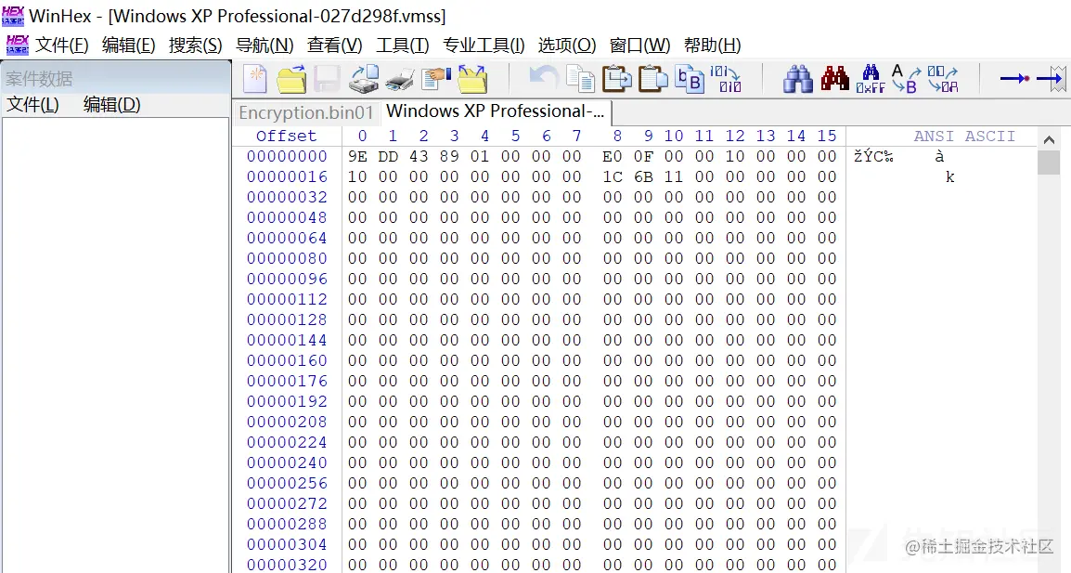1071x573 pixels.
Task: Open the 导航(N) menu
Action: click(x=265, y=46)
